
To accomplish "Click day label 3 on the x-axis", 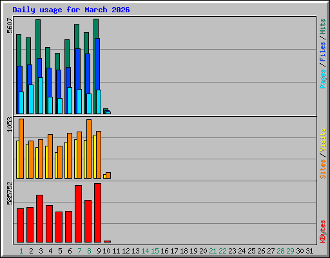I will point(41,251).
